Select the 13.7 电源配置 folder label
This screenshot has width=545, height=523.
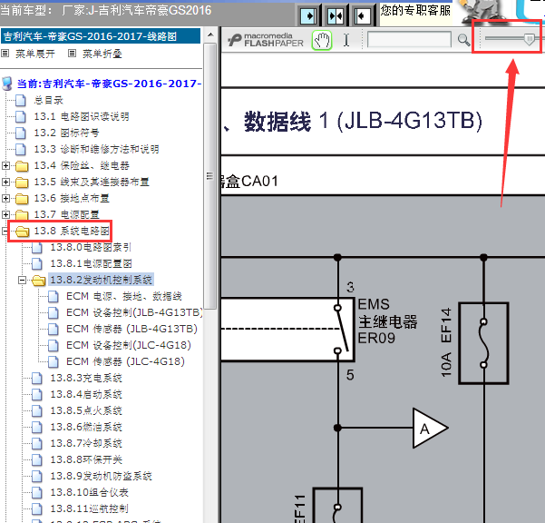point(66,214)
